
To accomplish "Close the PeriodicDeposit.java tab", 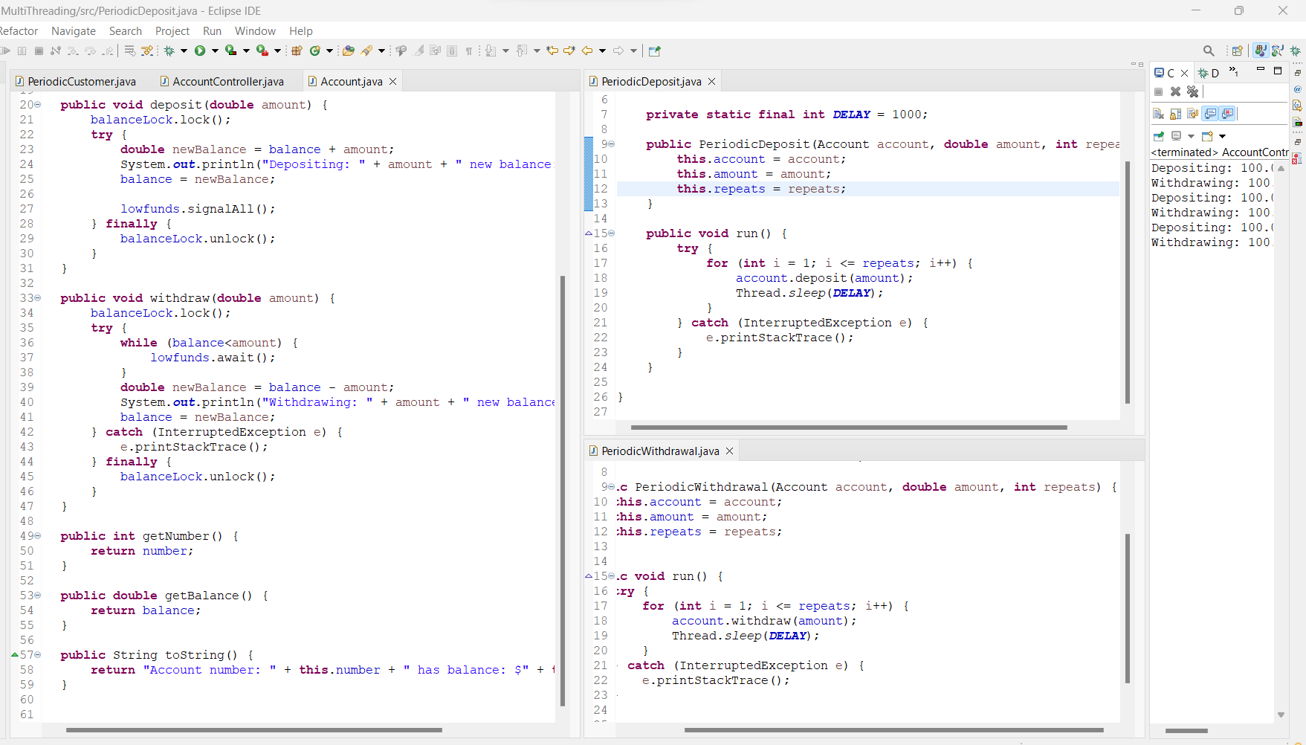I will [711, 81].
